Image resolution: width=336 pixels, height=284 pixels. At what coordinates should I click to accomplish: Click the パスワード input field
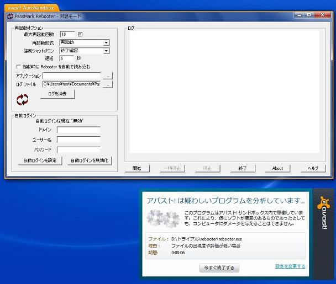[78, 149]
